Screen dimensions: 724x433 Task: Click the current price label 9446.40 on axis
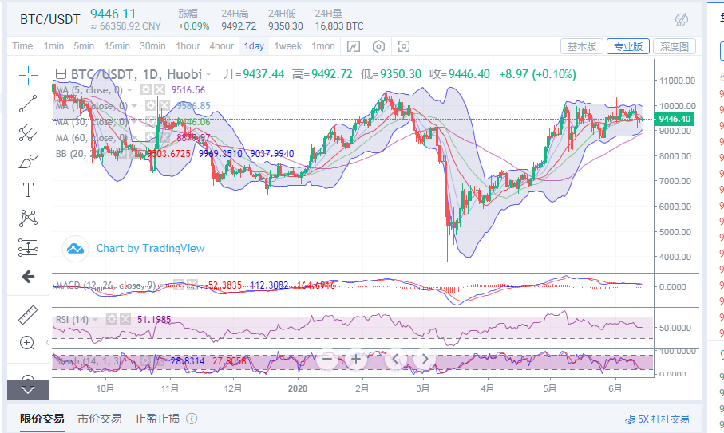click(x=675, y=119)
